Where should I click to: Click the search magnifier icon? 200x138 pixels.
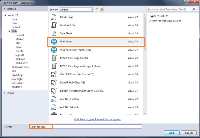[x=194, y=9]
